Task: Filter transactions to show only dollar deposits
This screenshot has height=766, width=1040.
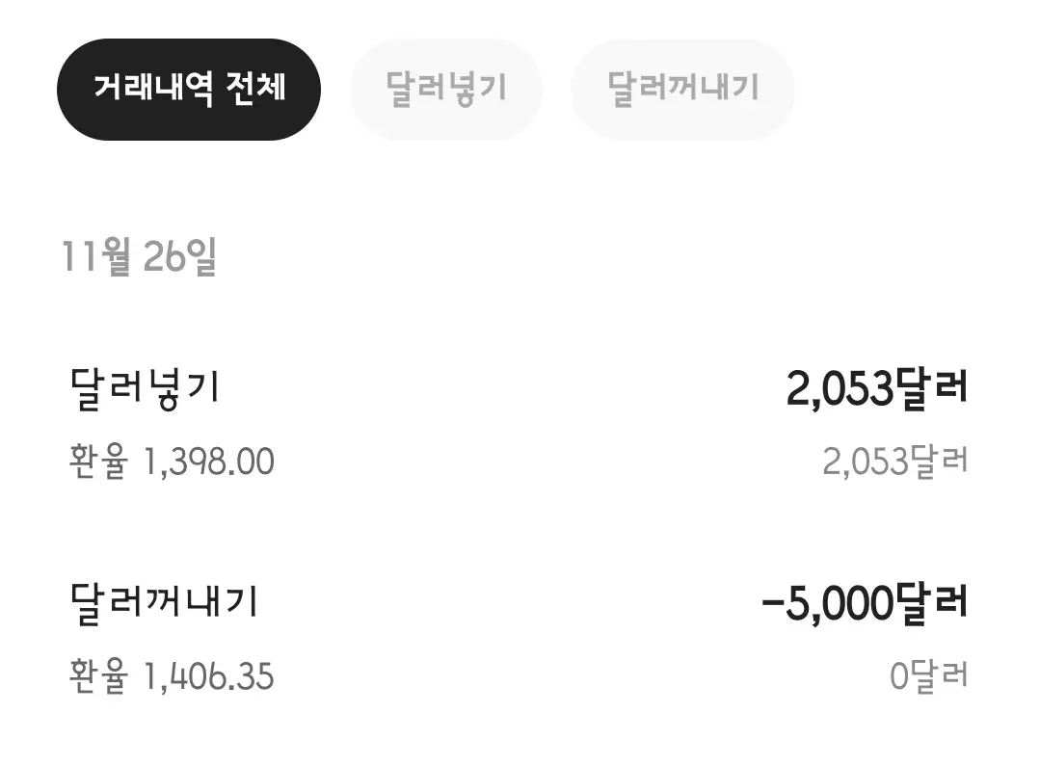Action: point(445,88)
